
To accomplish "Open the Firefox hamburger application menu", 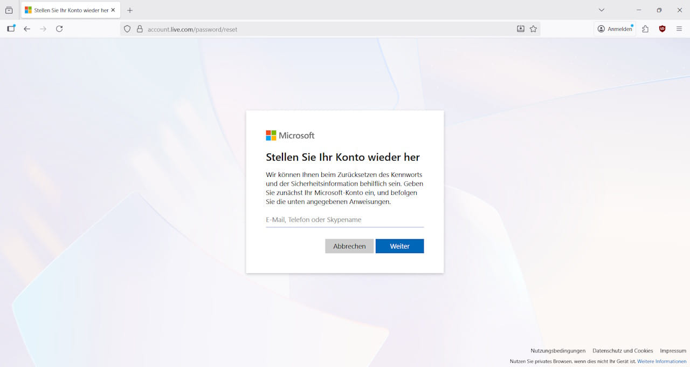I will click(679, 29).
